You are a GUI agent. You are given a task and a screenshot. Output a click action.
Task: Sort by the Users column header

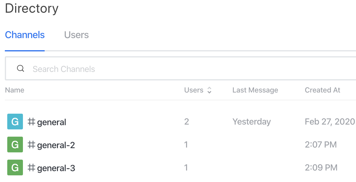194,90
